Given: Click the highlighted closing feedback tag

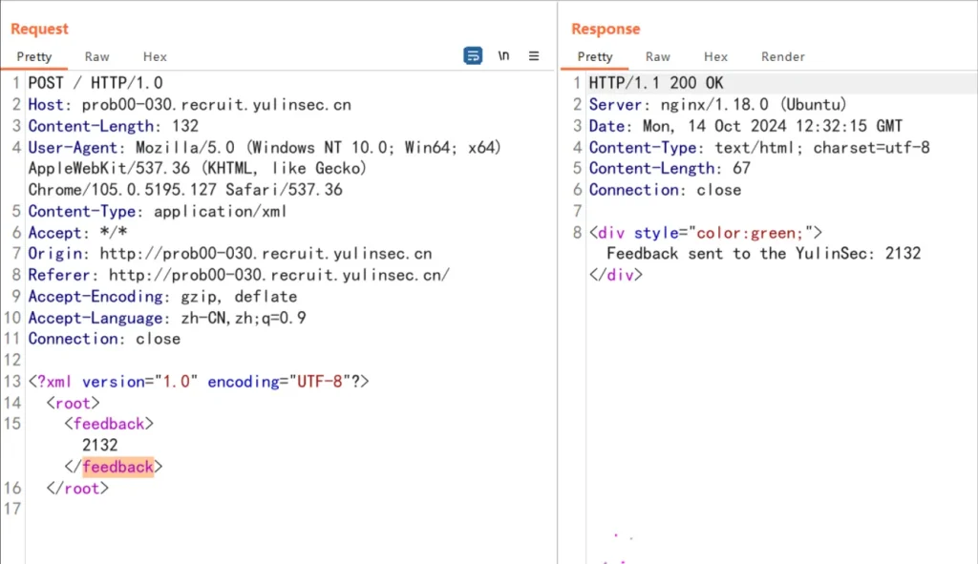Looking at the screenshot, I should (117, 467).
